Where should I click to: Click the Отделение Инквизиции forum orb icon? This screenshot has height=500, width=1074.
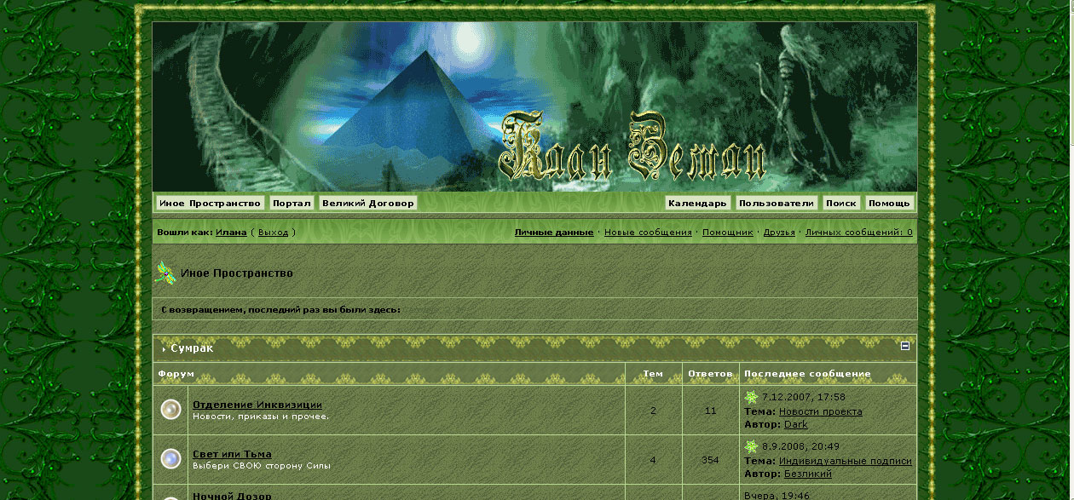pyautogui.click(x=170, y=410)
